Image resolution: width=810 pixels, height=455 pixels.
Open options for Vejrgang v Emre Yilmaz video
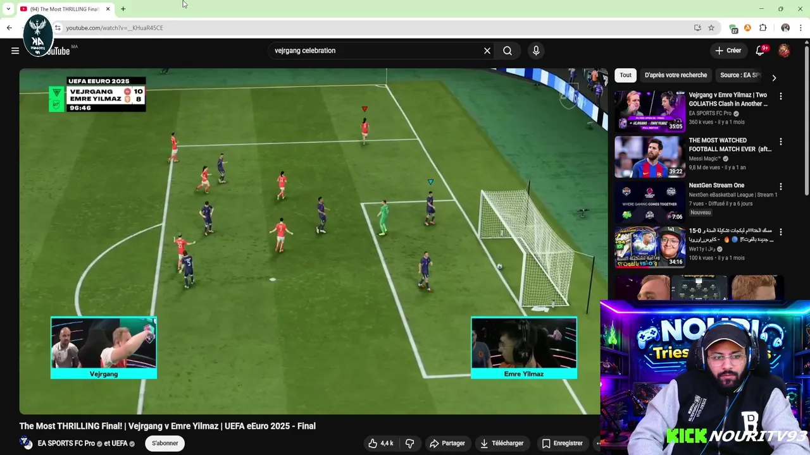pos(780,96)
